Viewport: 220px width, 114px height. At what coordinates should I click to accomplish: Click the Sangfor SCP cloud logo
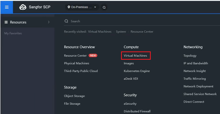[x=23, y=7]
